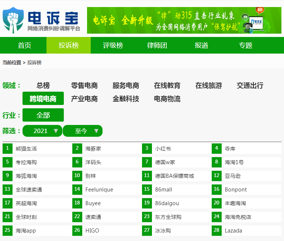Open the 2021 year dropdown
The image size is (284, 241).
[42, 131]
